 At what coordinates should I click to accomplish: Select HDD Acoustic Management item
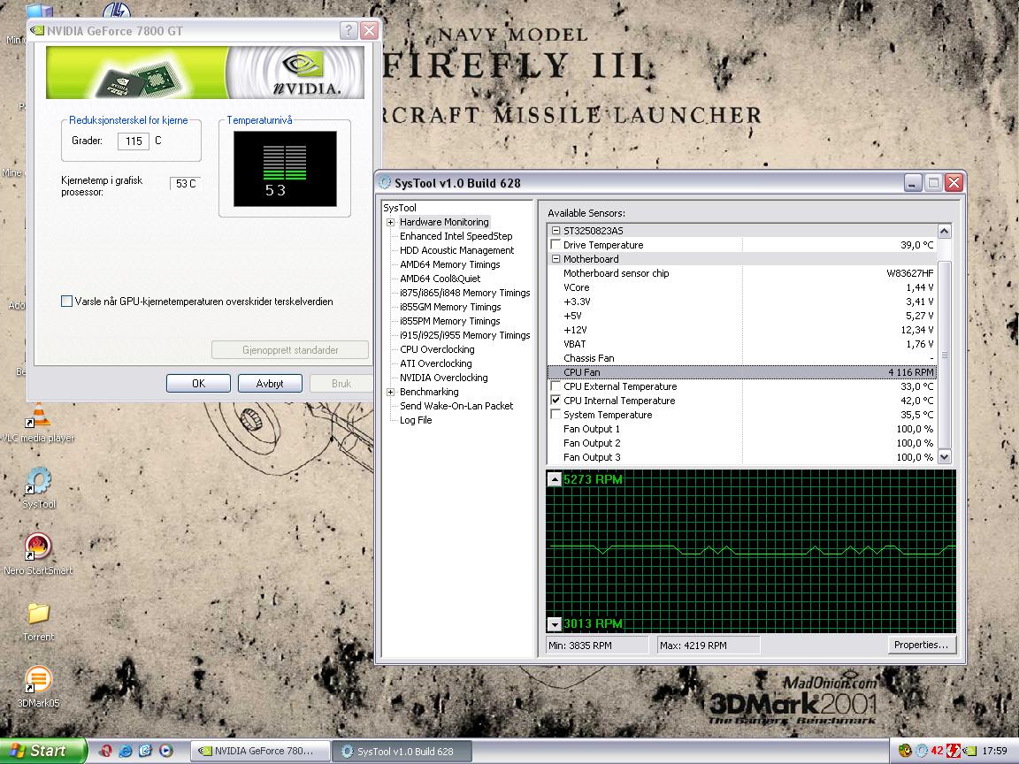[456, 250]
